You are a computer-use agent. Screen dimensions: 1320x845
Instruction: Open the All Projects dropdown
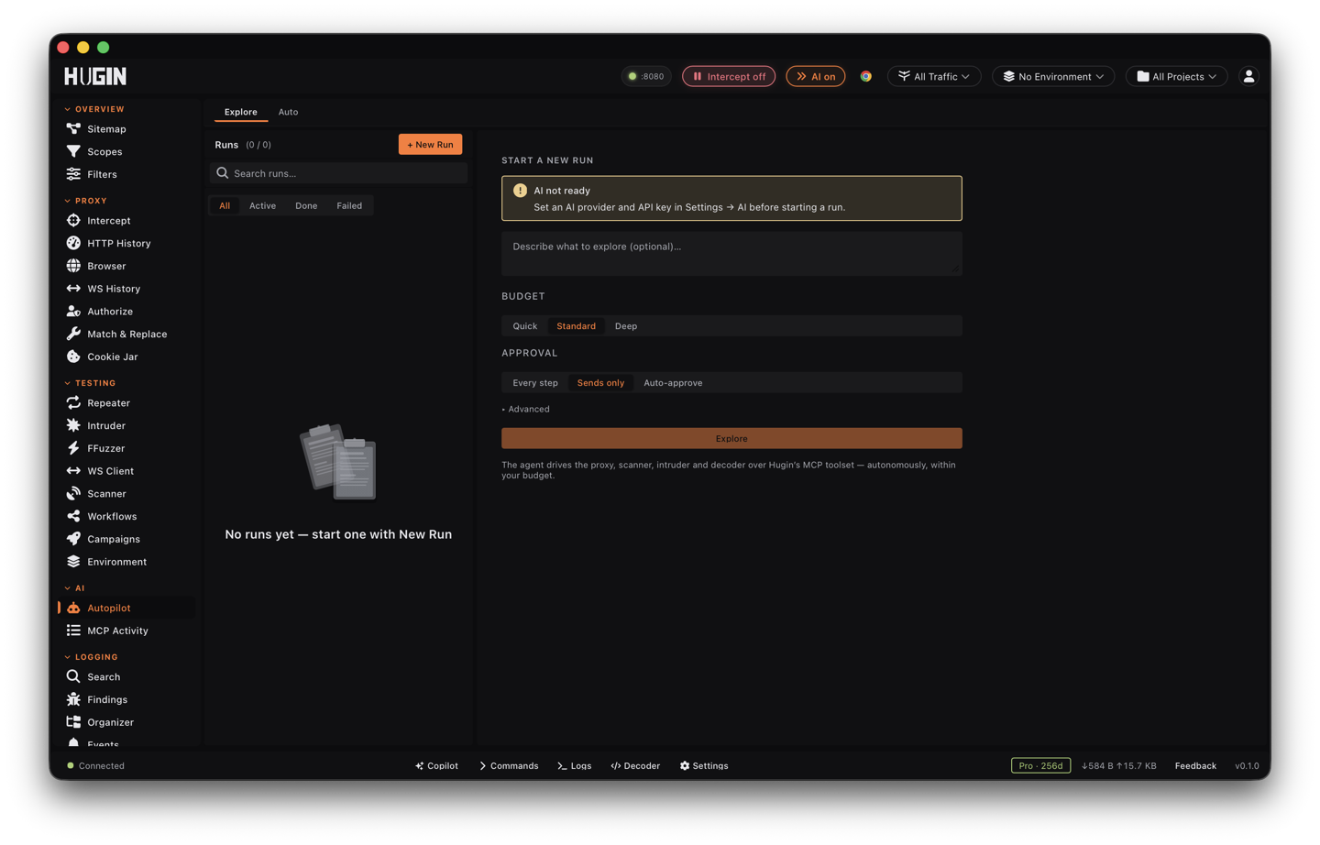1177,76
